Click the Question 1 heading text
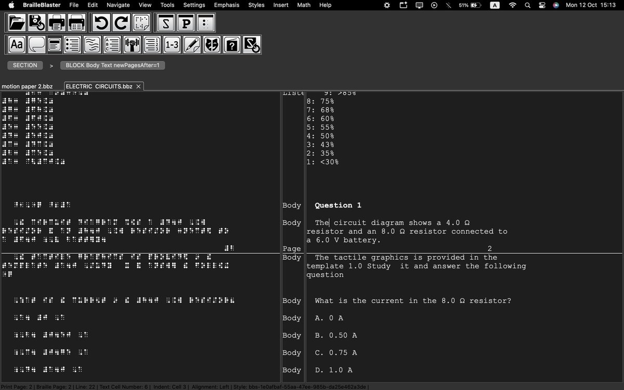 pyautogui.click(x=338, y=205)
